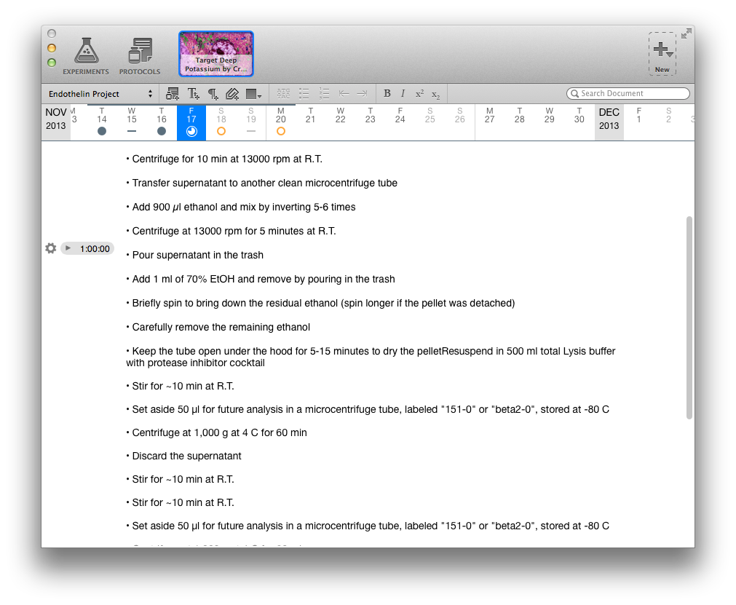Toggle italic formatting

click(x=403, y=93)
